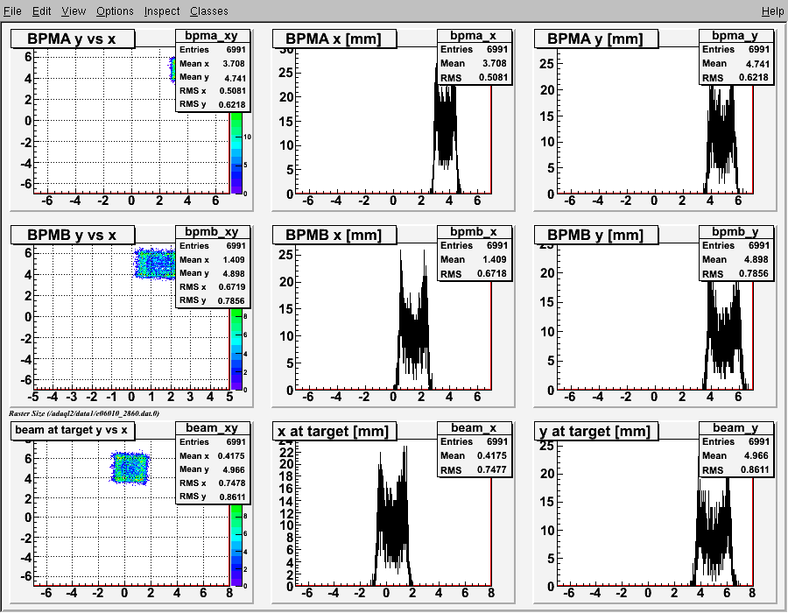788x613 pixels.
Task: Click the beam_xy stats box header
Action: [x=212, y=428]
